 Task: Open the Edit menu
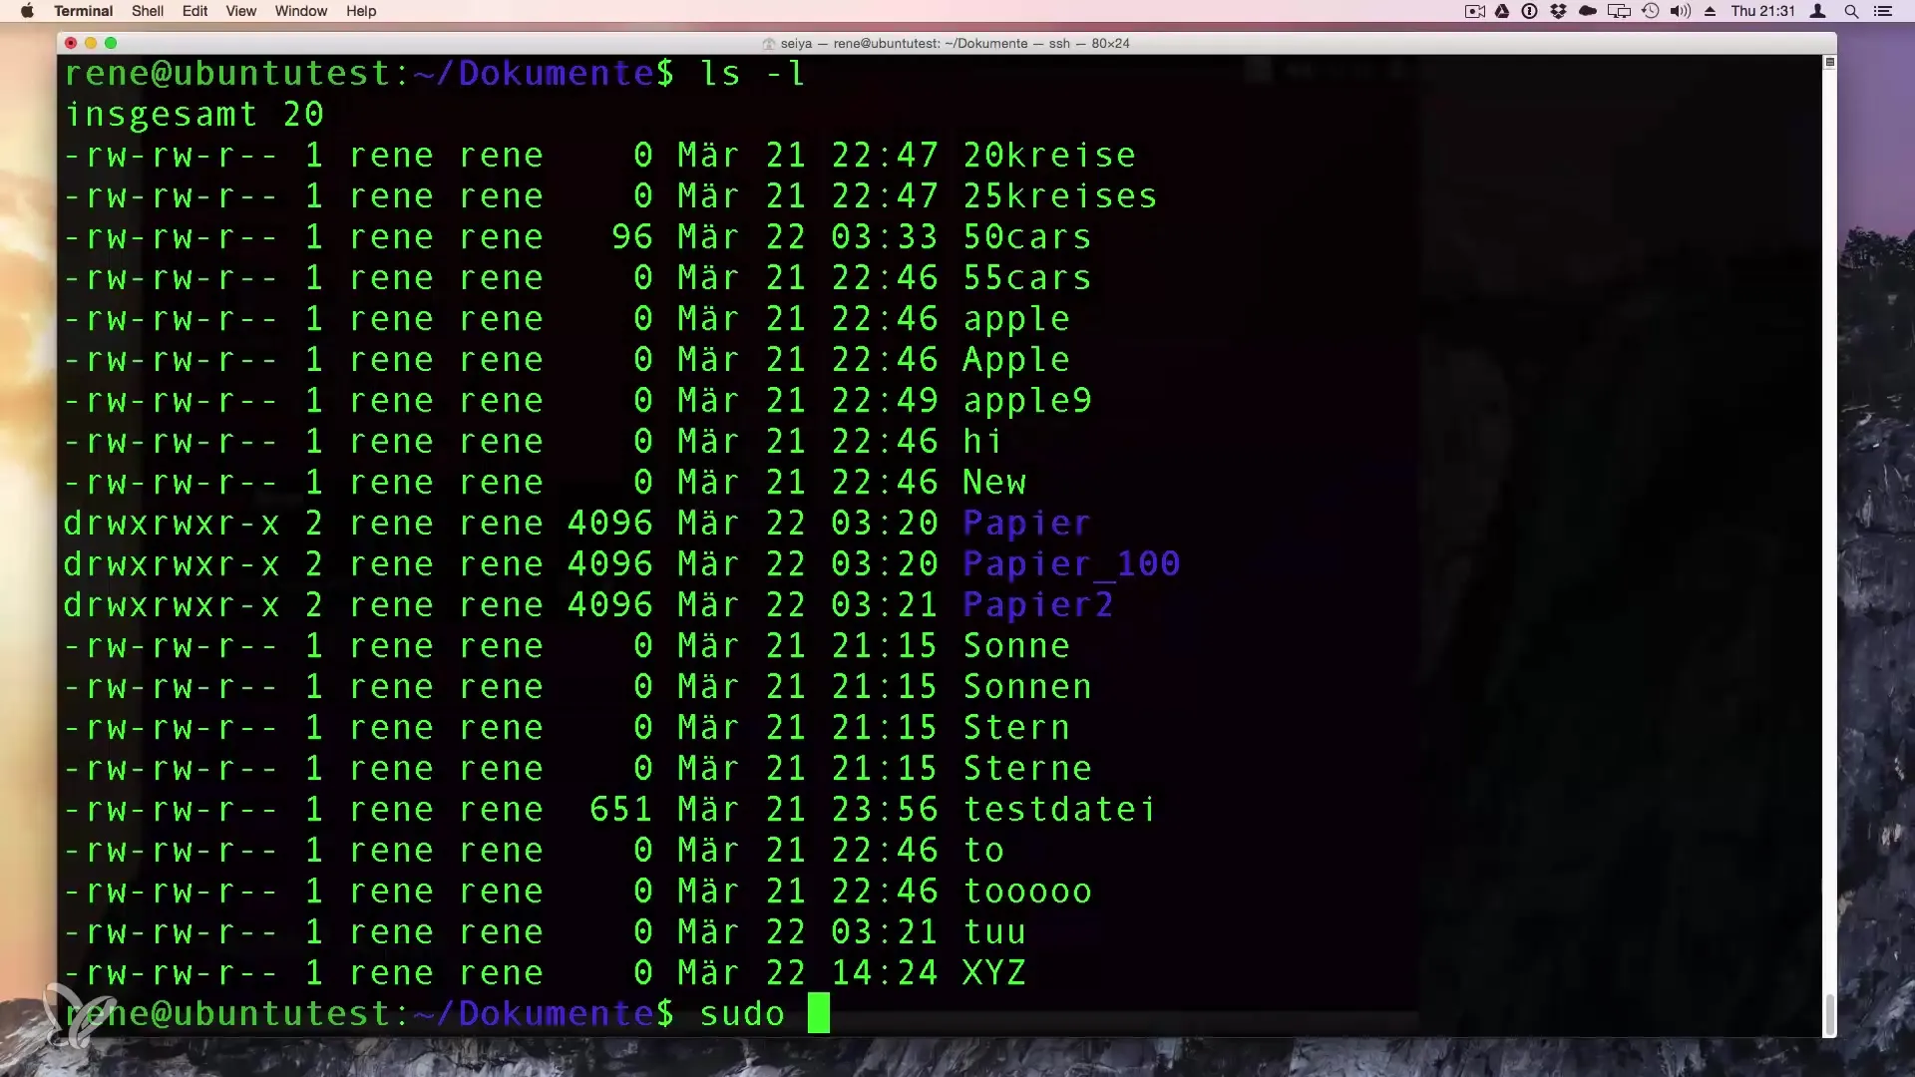(x=195, y=11)
